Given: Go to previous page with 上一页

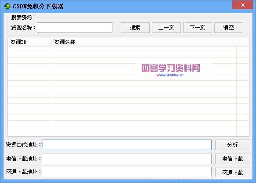Looking at the screenshot, I should click(x=166, y=28).
